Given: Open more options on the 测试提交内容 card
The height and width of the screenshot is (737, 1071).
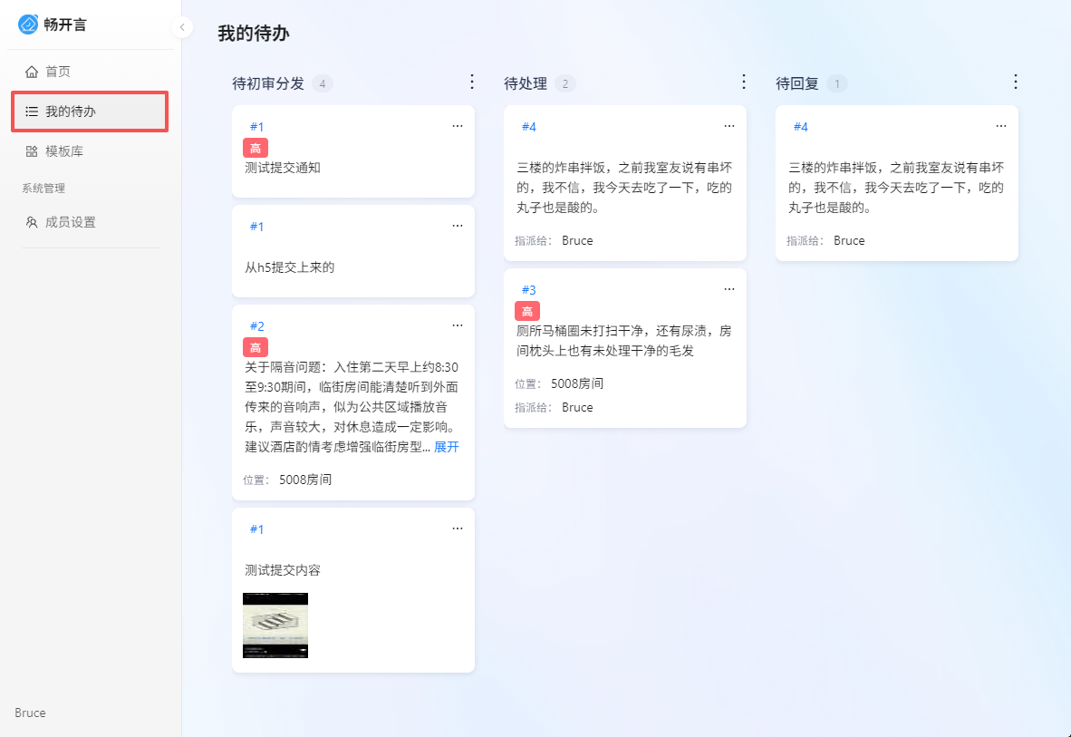Looking at the screenshot, I should 458,529.
